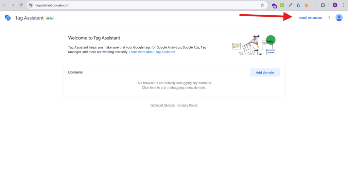The image size is (348, 175).
Task: Click the Tag Assistant title text
Action: [x=29, y=18]
